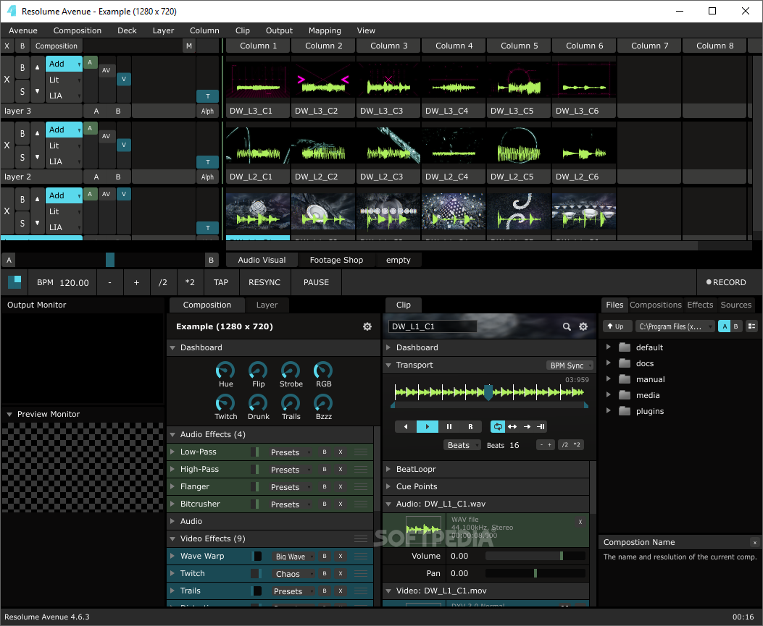Click the A/B crossfader handle
The width and height of the screenshot is (763, 626).
(110, 260)
